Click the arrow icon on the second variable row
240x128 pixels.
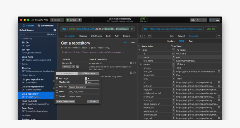pos(131,73)
